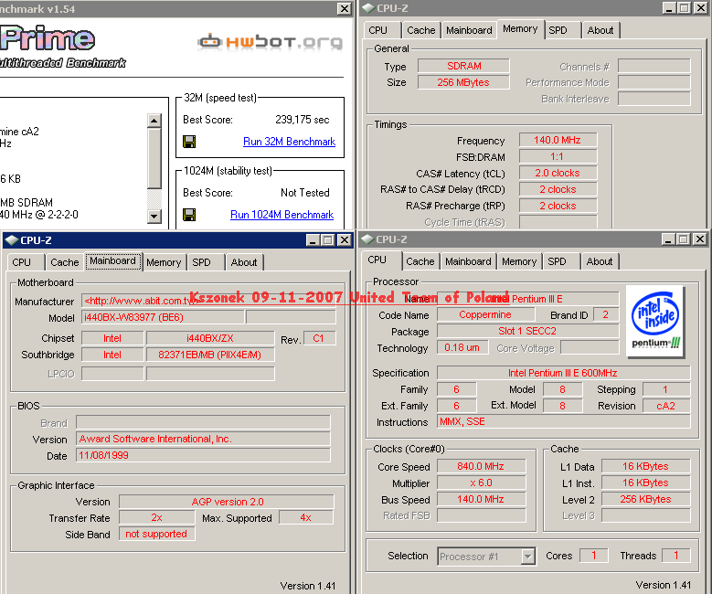Click the memory Type SDRAM field
Screen dimensions: 712x594
pyautogui.click(x=463, y=66)
